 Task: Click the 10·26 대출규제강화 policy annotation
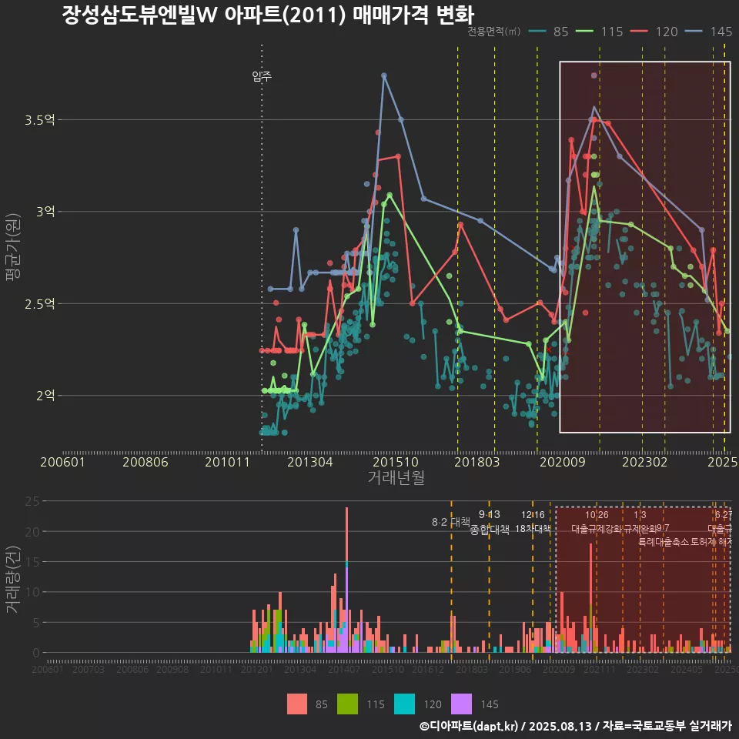pos(597,522)
